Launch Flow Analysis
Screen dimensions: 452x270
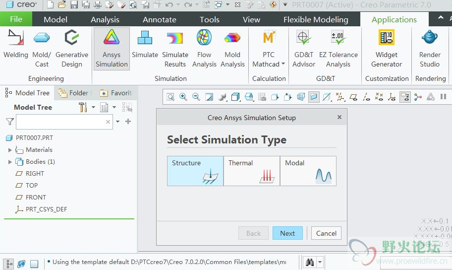click(x=204, y=49)
